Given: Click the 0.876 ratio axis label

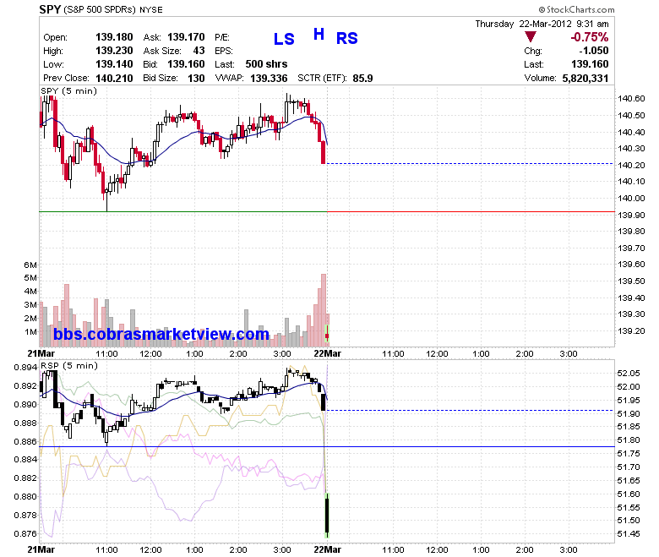Looking at the screenshot, I should point(25,534).
